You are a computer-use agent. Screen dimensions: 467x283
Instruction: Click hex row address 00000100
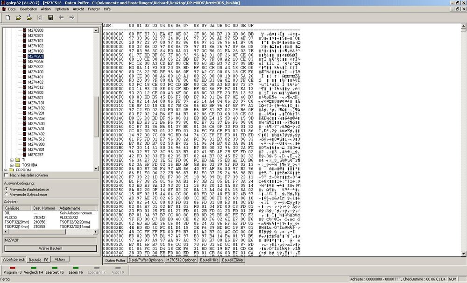(113, 102)
